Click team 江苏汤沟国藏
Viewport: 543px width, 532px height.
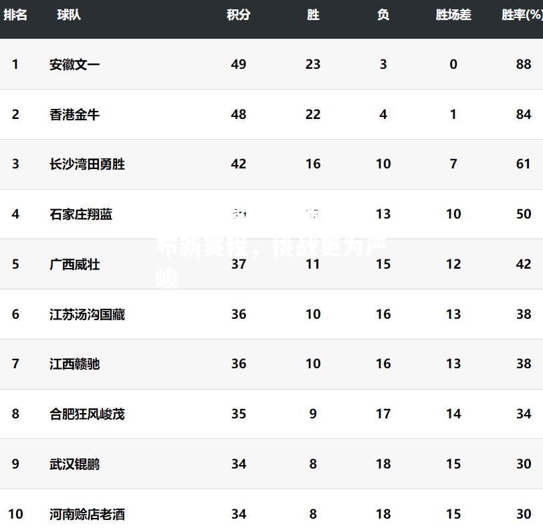click(87, 314)
